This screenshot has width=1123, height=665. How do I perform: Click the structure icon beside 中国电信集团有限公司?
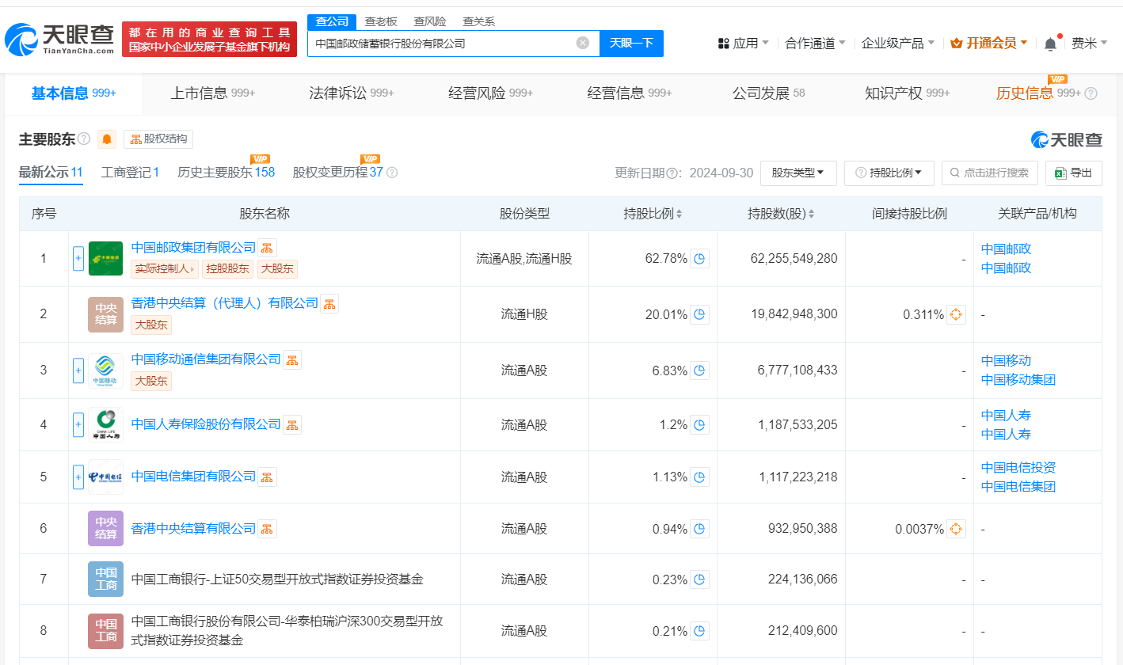pyautogui.click(x=267, y=477)
